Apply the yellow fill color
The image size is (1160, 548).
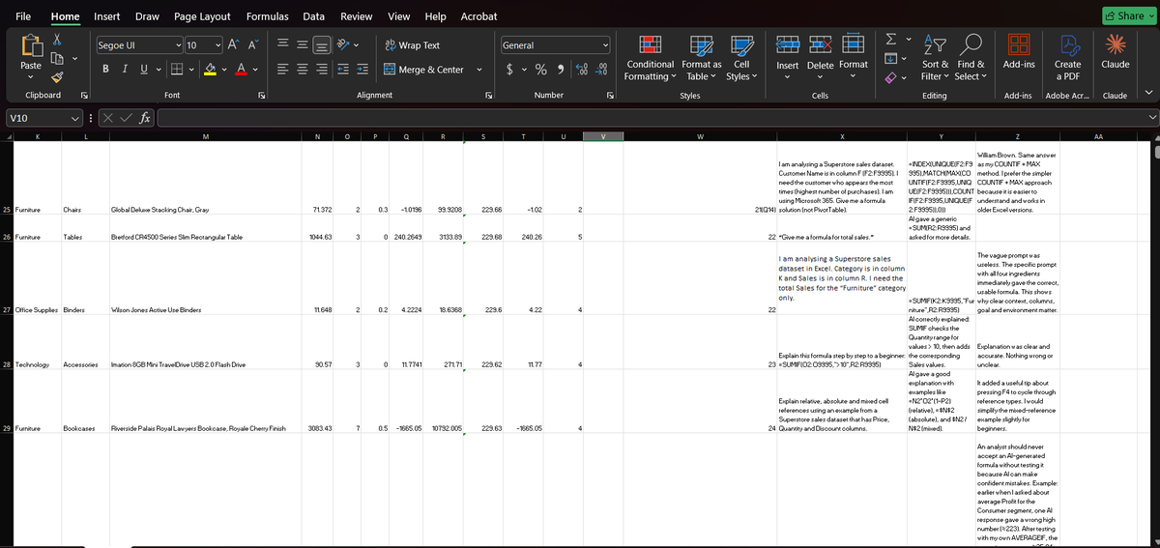(x=208, y=69)
